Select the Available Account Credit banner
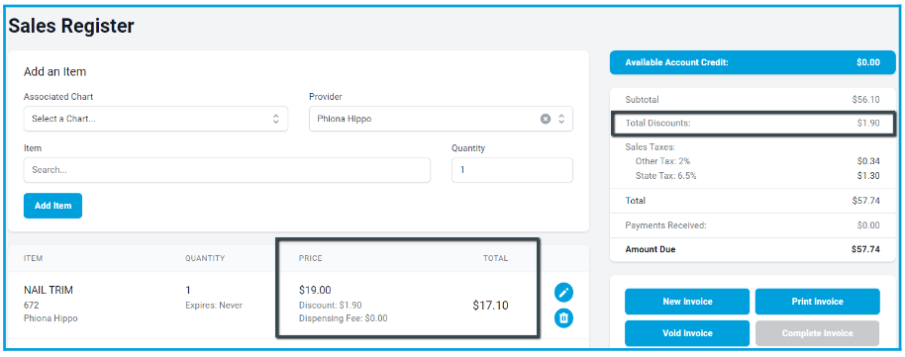 (x=753, y=63)
